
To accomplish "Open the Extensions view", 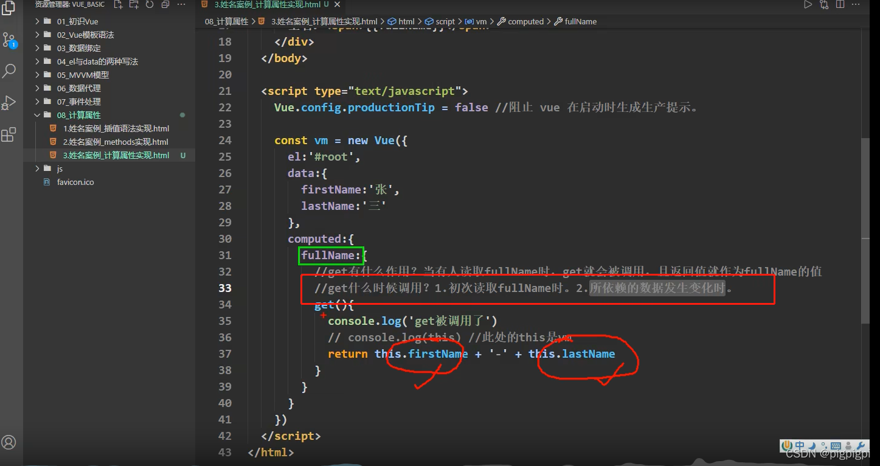I will tap(9, 134).
